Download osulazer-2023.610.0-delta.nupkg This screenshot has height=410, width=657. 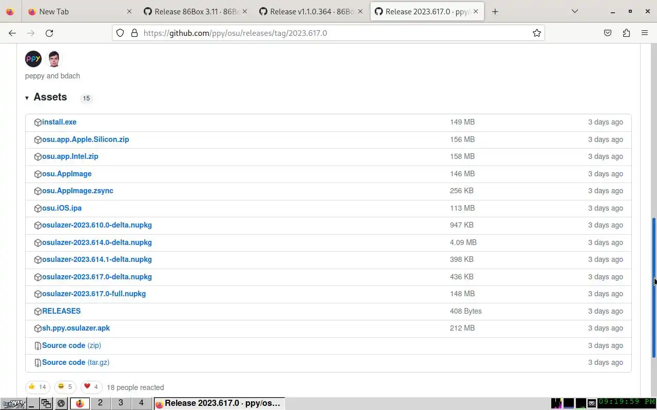pyautogui.click(x=97, y=225)
